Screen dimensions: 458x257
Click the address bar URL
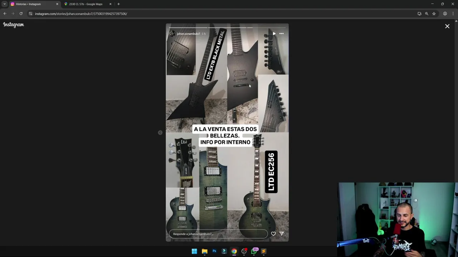point(81,14)
